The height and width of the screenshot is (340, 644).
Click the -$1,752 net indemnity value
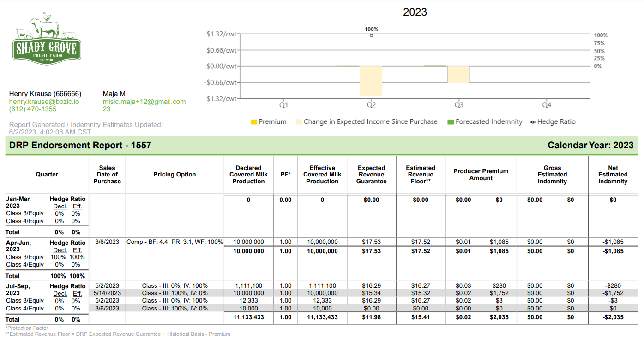coord(613,293)
